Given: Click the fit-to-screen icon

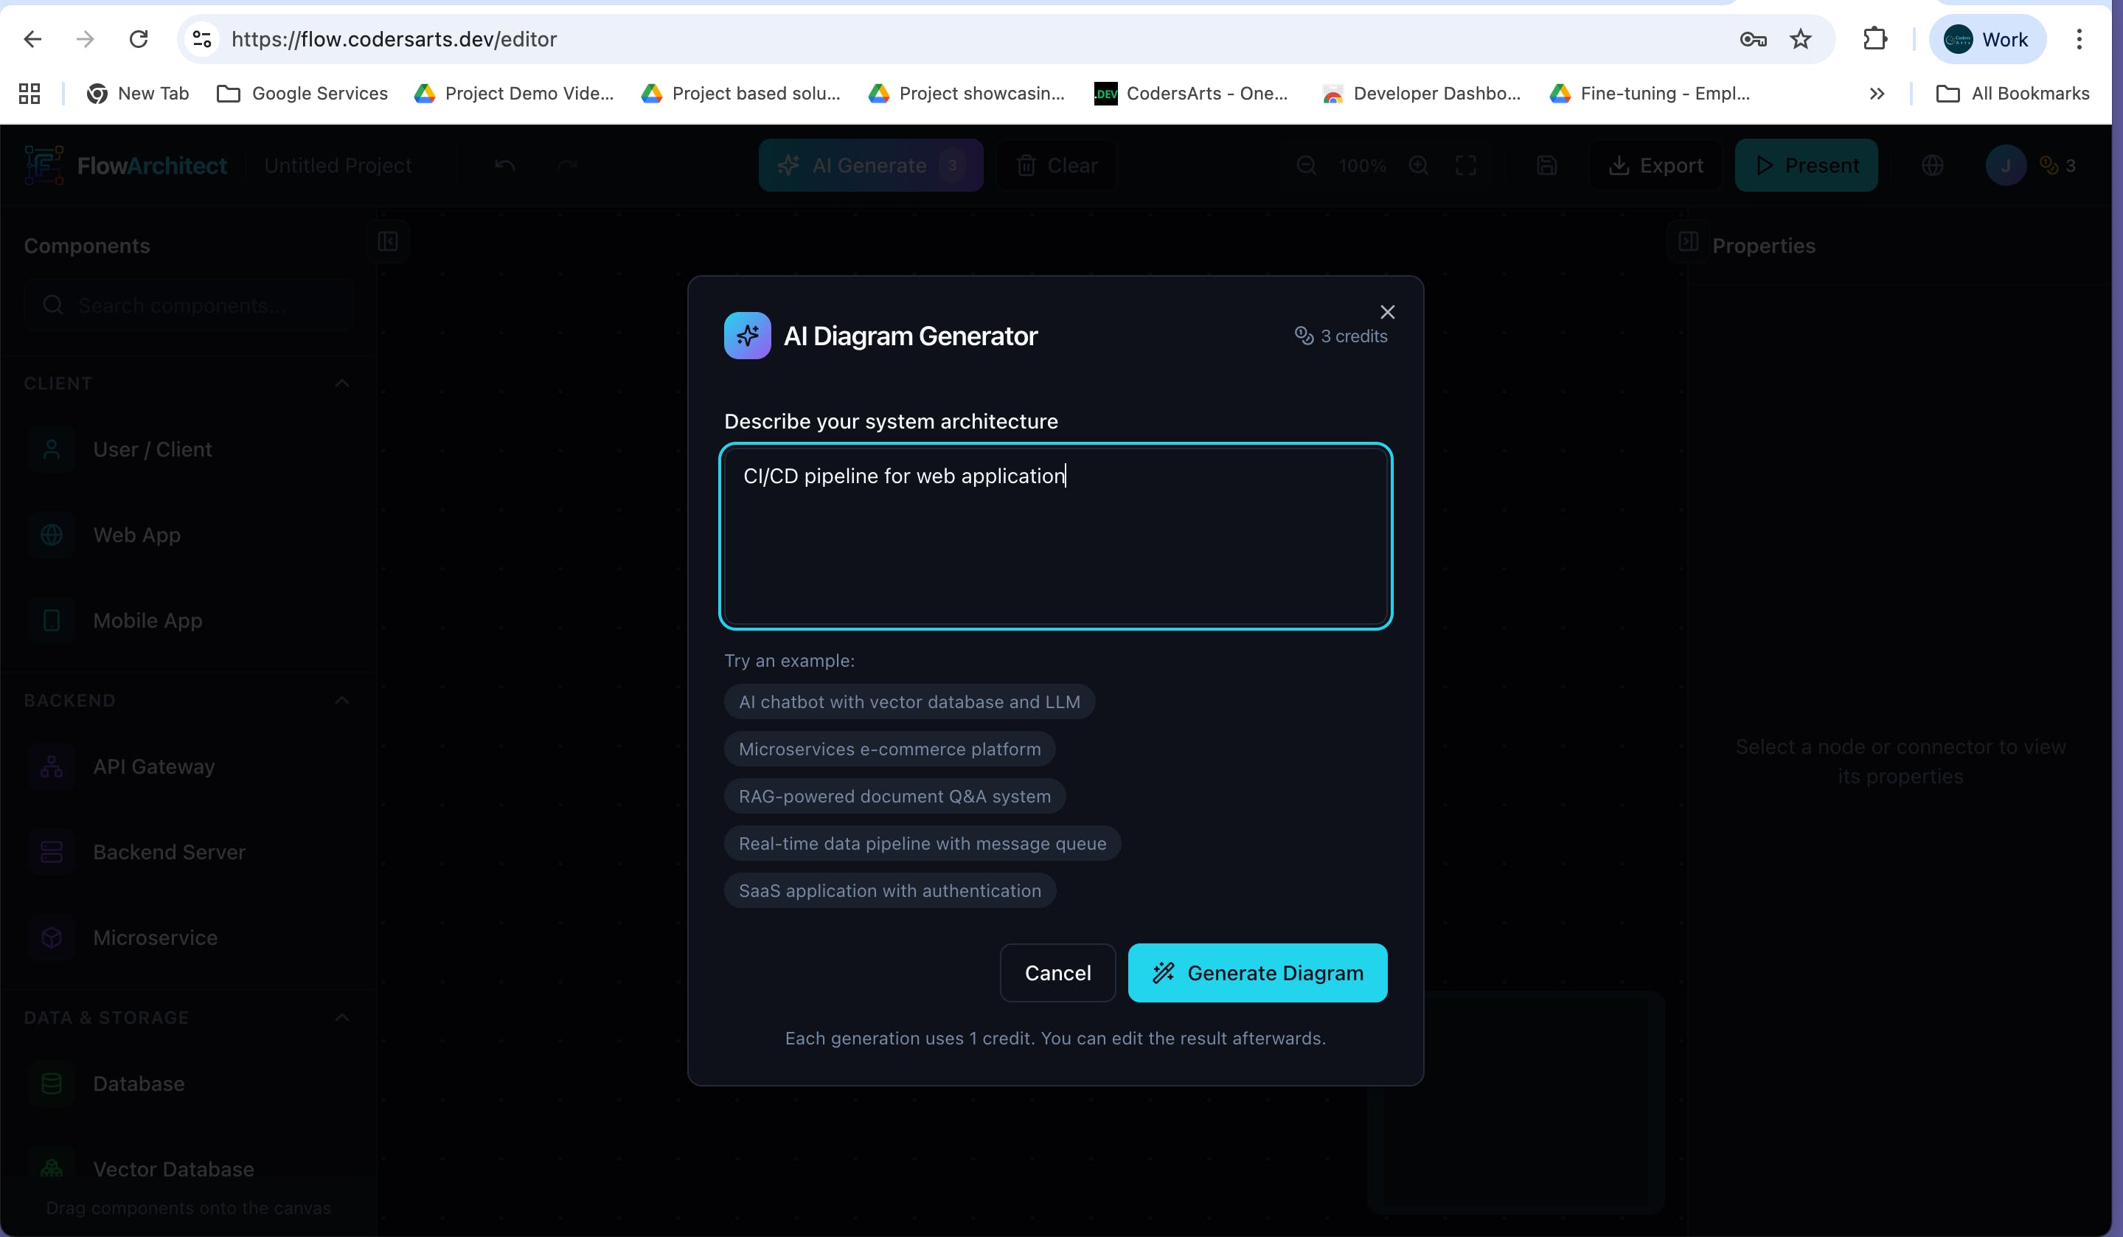Looking at the screenshot, I should coord(1466,165).
